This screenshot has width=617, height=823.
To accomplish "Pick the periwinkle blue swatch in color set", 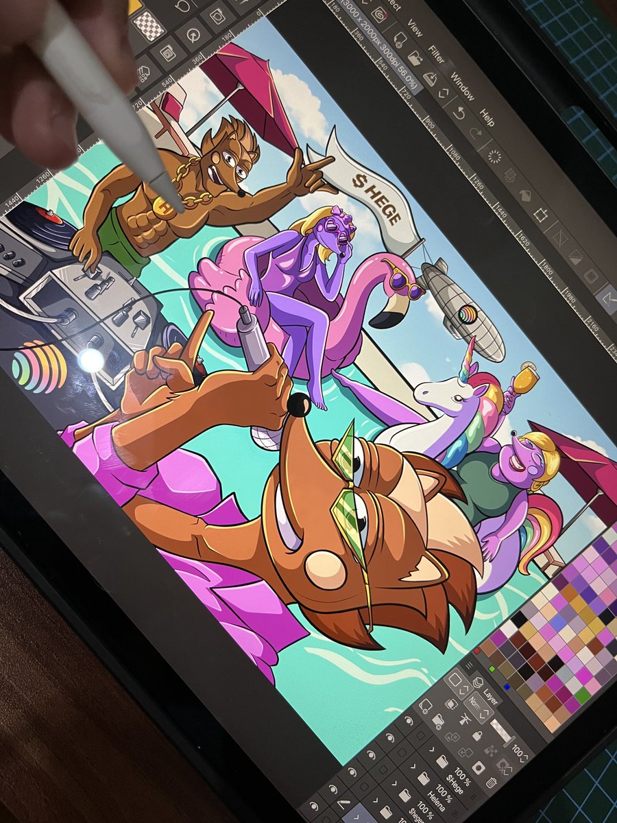I will click(558, 622).
